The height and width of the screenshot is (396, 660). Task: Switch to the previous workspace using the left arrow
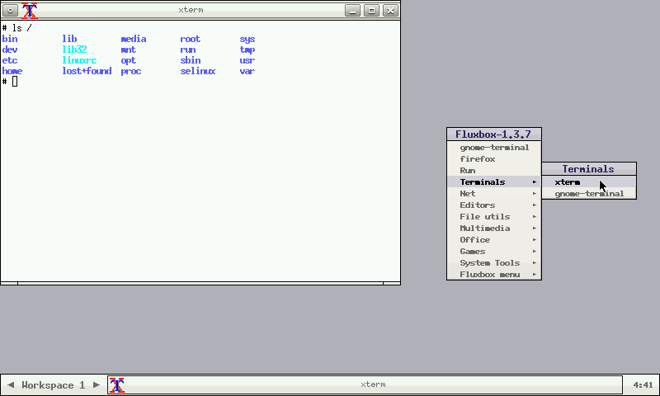tap(11, 384)
